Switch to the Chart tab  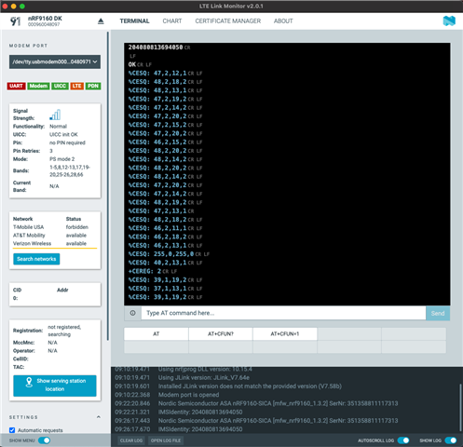click(172, 21)
